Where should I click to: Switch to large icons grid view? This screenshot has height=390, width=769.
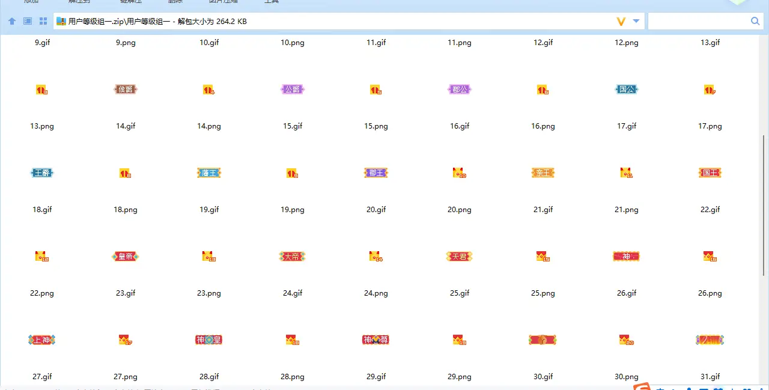43,21
